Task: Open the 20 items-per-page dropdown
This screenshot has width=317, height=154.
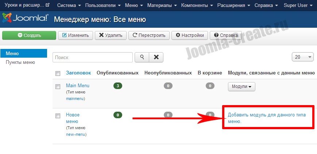Action: click(303, 57)
